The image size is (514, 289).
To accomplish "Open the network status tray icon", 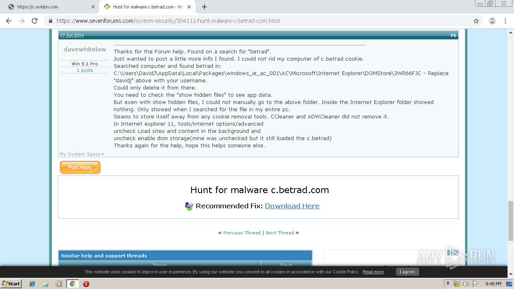I will click(457, 284).
